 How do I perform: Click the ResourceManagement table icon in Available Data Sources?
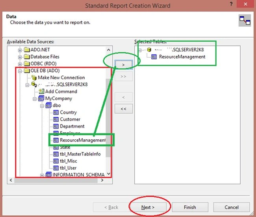pos(56,140)
